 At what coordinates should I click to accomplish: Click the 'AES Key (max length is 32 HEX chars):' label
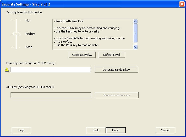coord(30,87)
